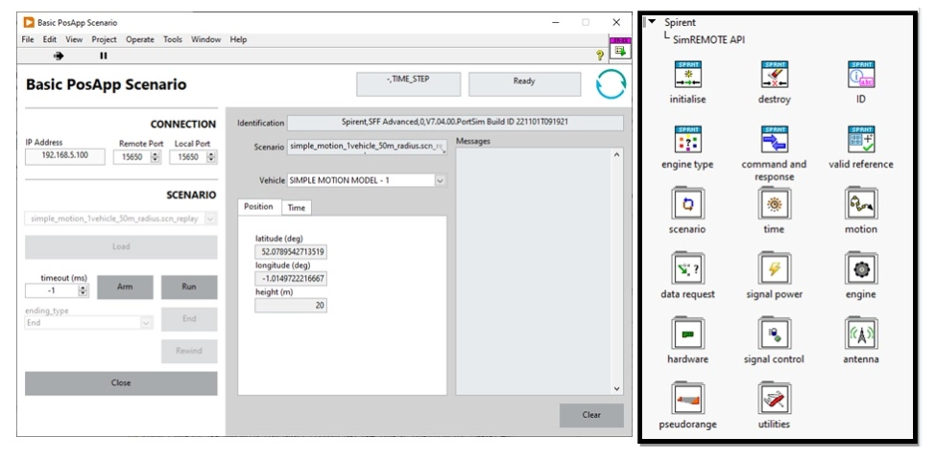Viewport: 935px width, 460px height.
Task: Open the utilities palette folder
Action: 775,398
